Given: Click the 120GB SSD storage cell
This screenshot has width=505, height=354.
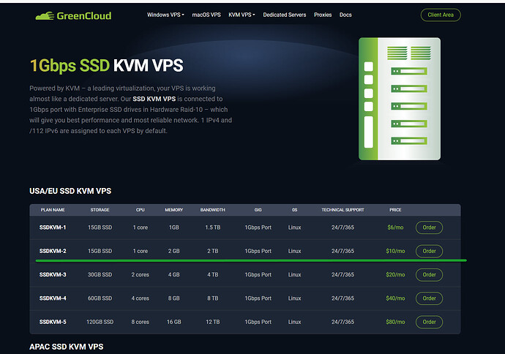Looking at the screenshot, I should coord(100,322).
